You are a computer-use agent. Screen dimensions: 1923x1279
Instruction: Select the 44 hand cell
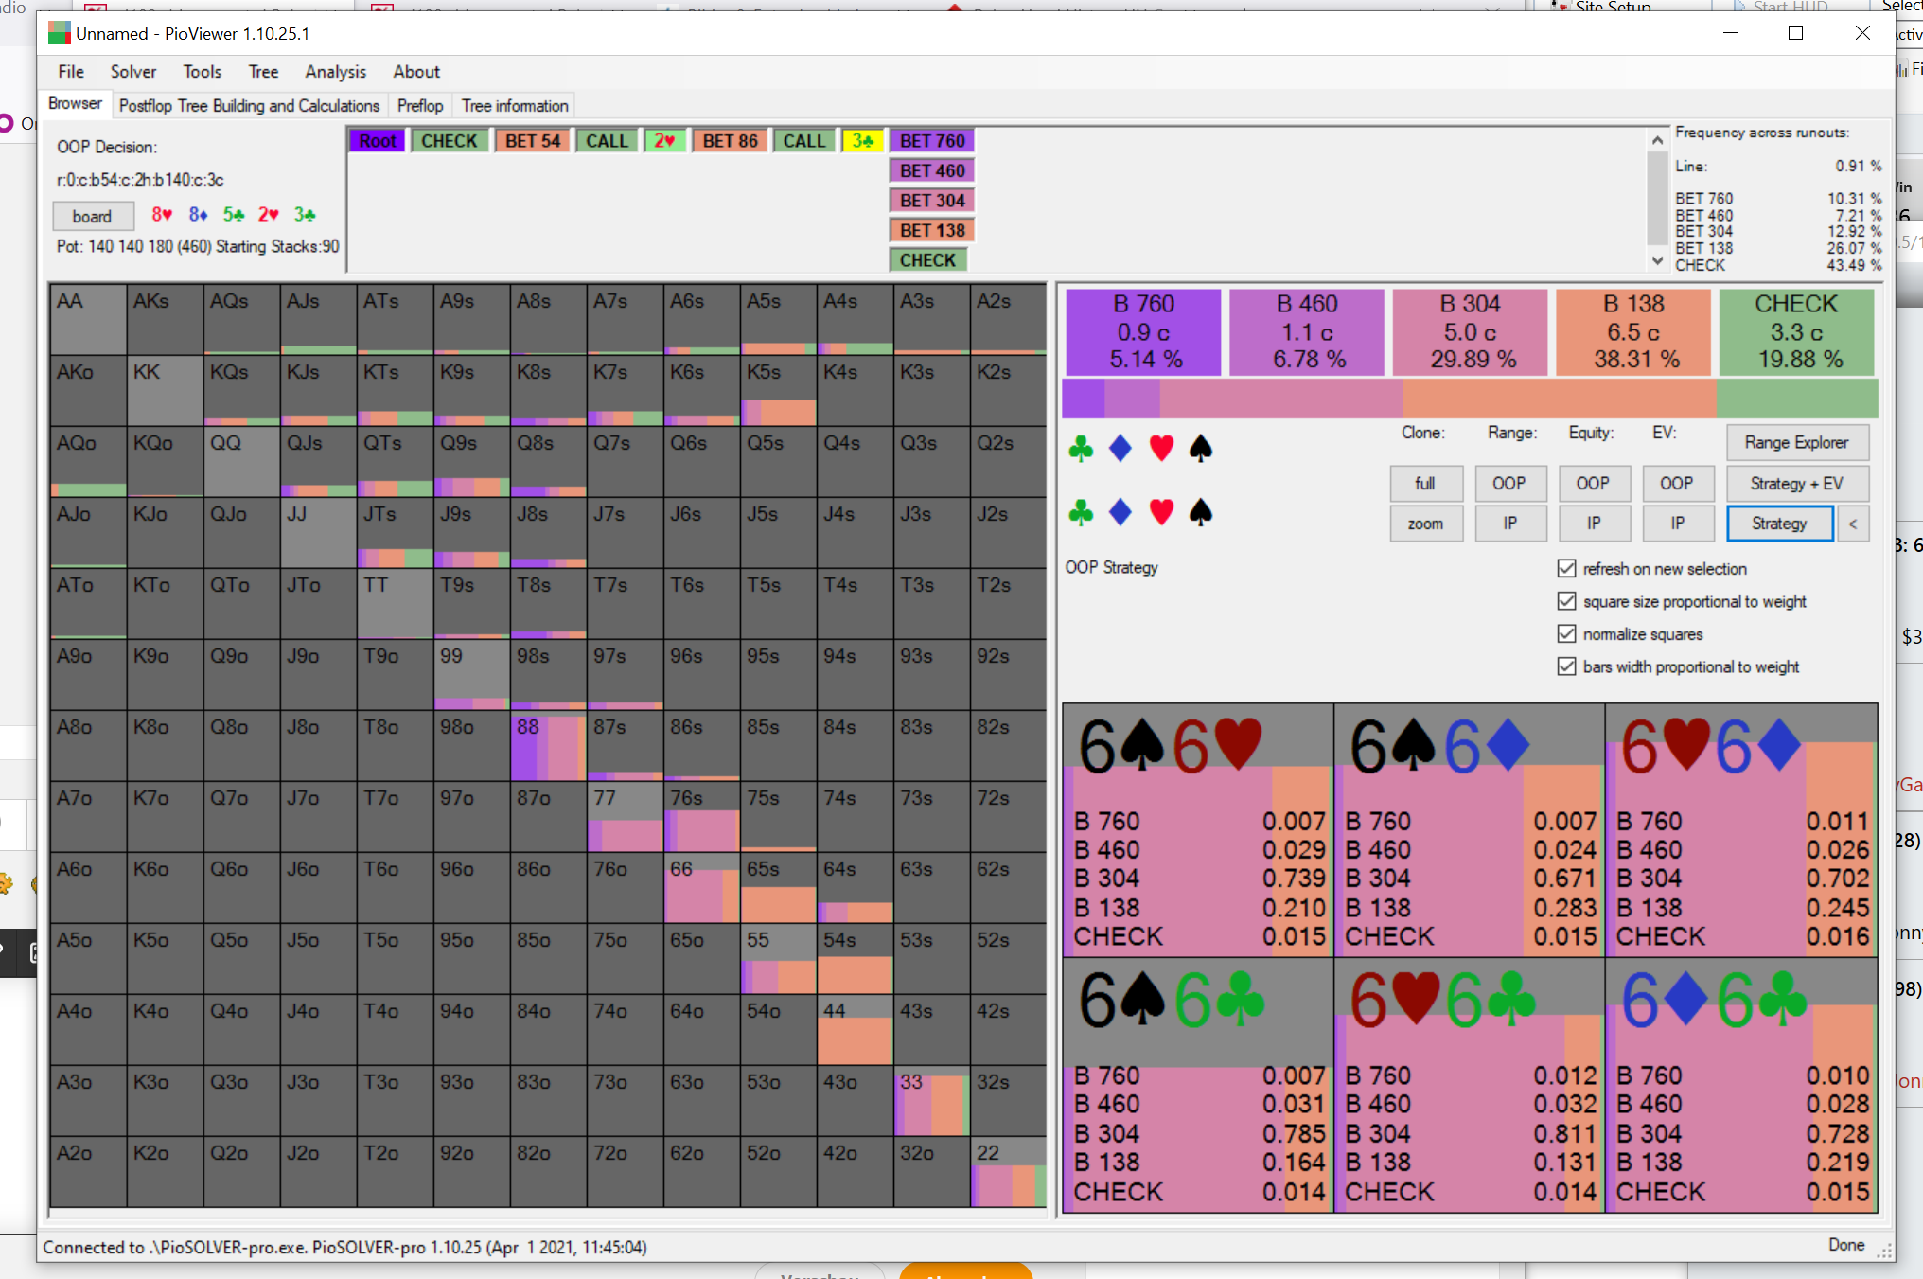856,1030
